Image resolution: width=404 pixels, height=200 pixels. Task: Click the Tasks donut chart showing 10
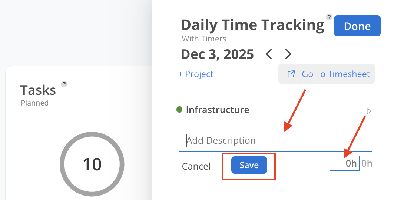[x=92, y=164]
